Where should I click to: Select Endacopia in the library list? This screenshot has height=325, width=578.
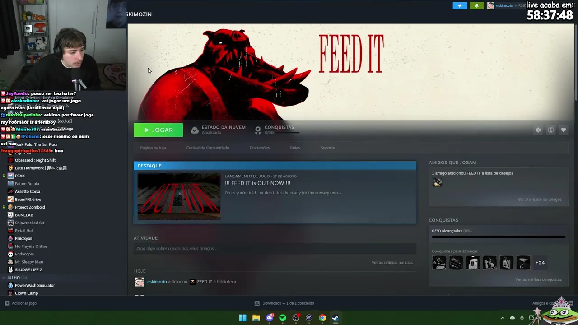pos(24,254)
